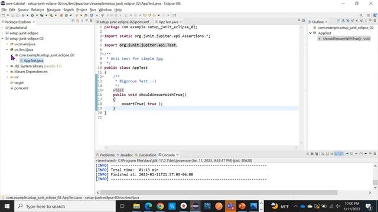Open the Source menu

coord(23,10)
